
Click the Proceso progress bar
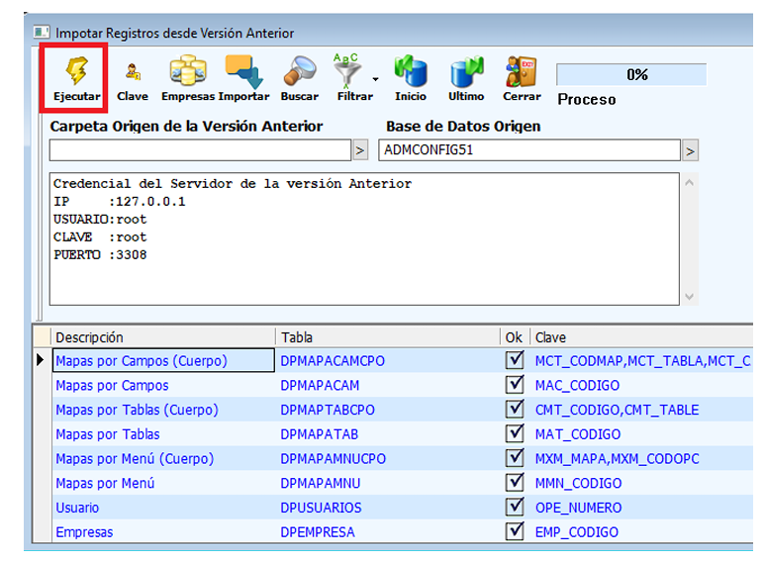pyautogui.click(x=631, y=75)
